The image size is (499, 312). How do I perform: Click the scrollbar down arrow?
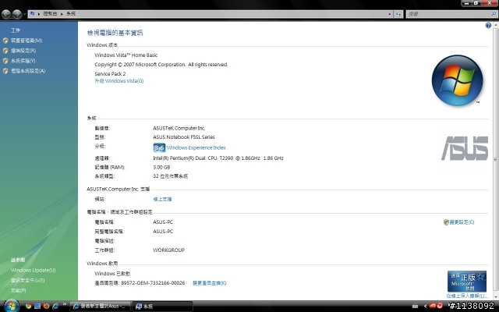point(496,296)
